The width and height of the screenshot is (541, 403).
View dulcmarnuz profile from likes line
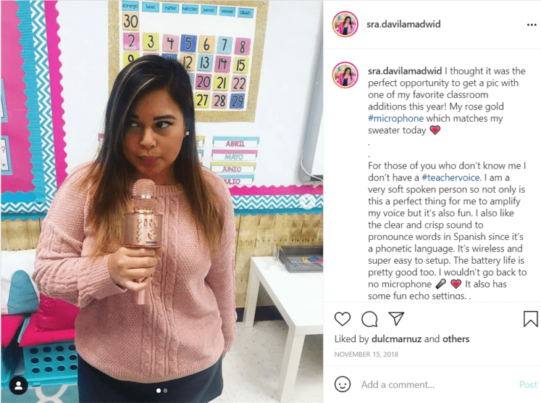click(x=396, y=339)
